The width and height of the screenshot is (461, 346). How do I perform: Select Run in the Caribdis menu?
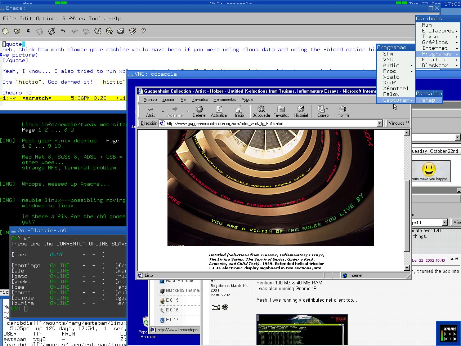[x=438, y=25]
